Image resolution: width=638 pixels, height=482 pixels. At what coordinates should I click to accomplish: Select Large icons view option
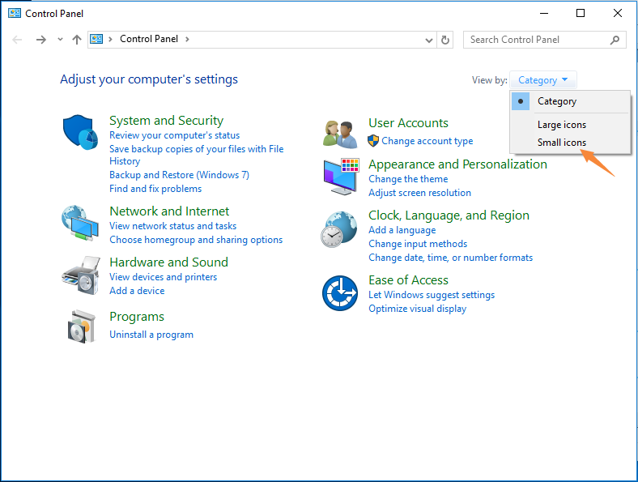pyautogui.click(x=571, y=125)
